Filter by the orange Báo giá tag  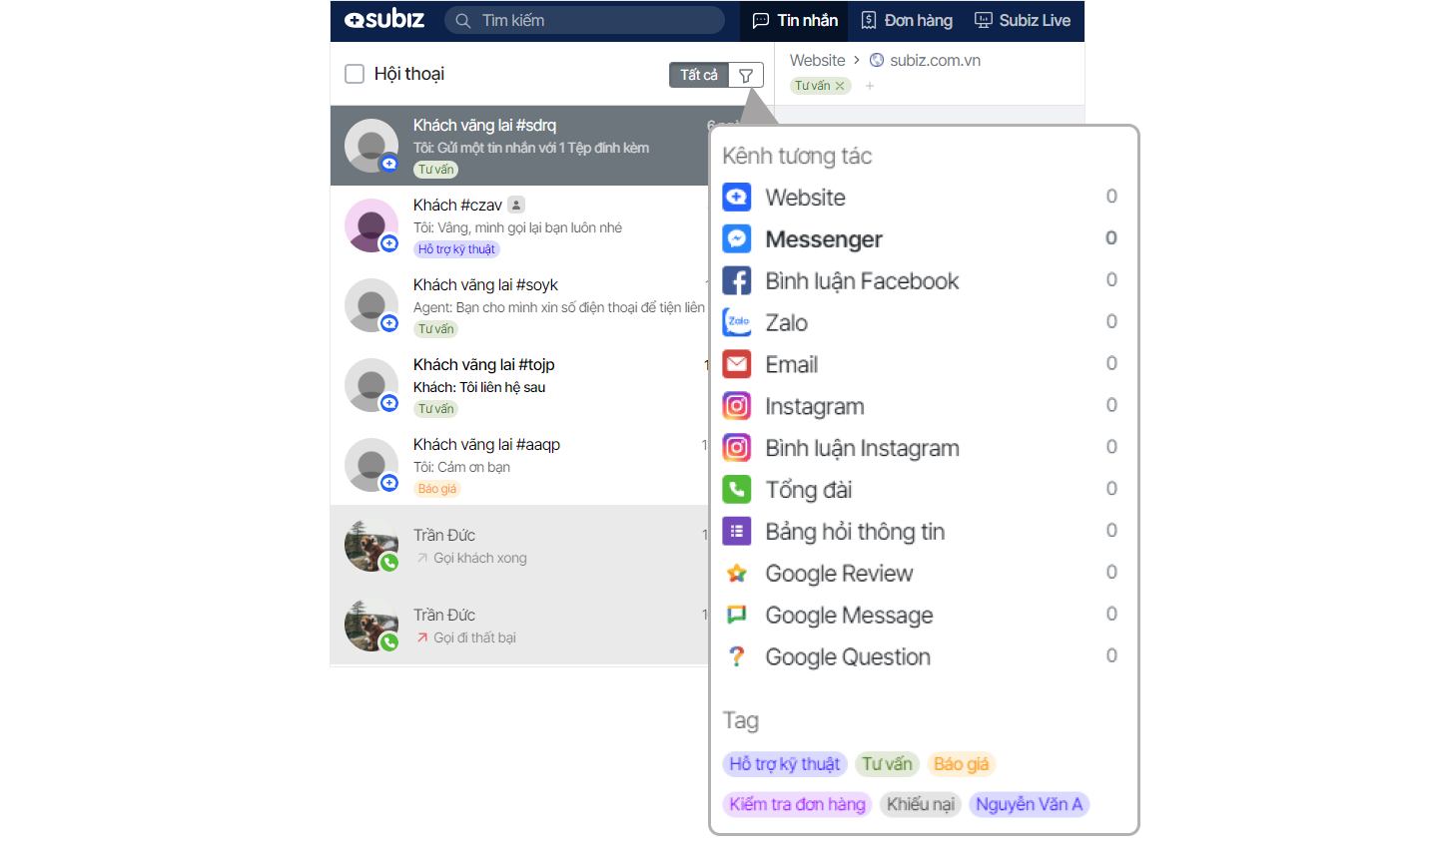[962, 764]
